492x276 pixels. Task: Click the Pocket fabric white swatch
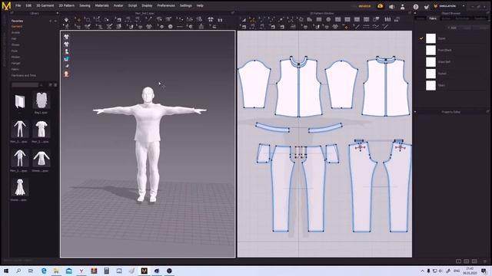[x=430, y=74]
